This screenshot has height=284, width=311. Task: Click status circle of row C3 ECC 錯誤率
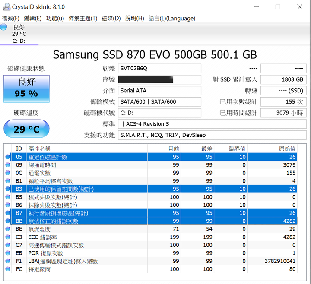pos(8,237)
